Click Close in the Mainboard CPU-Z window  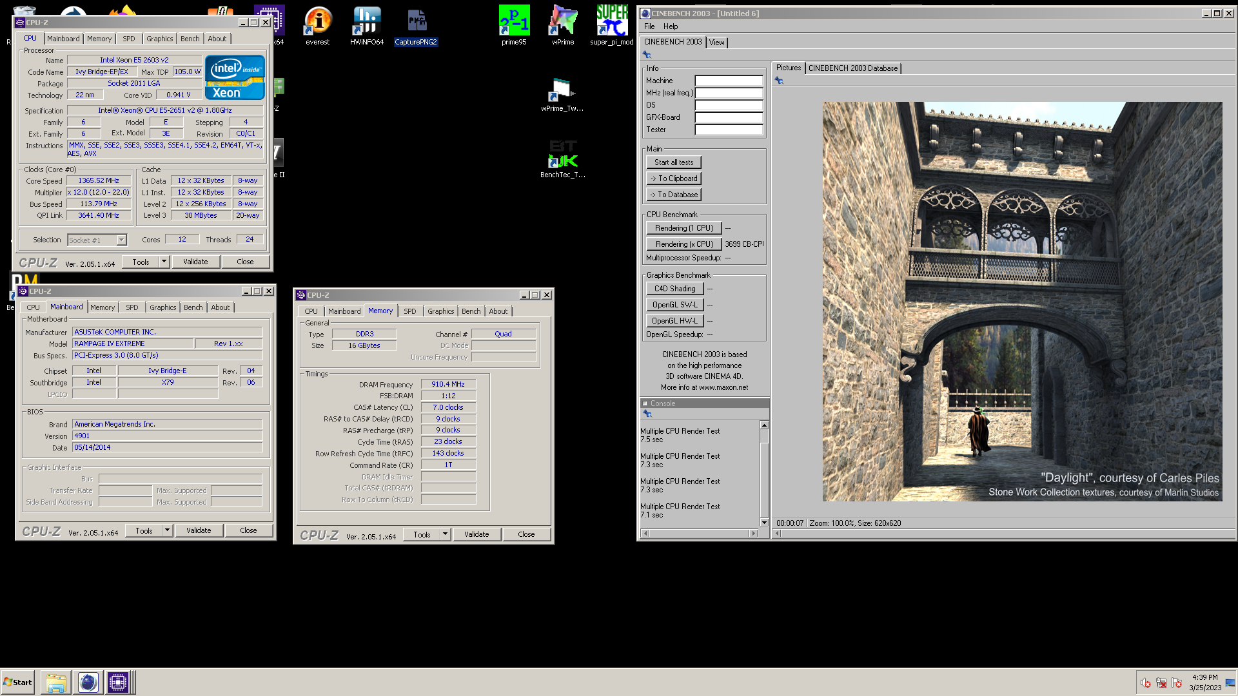(x=248, y=530)
